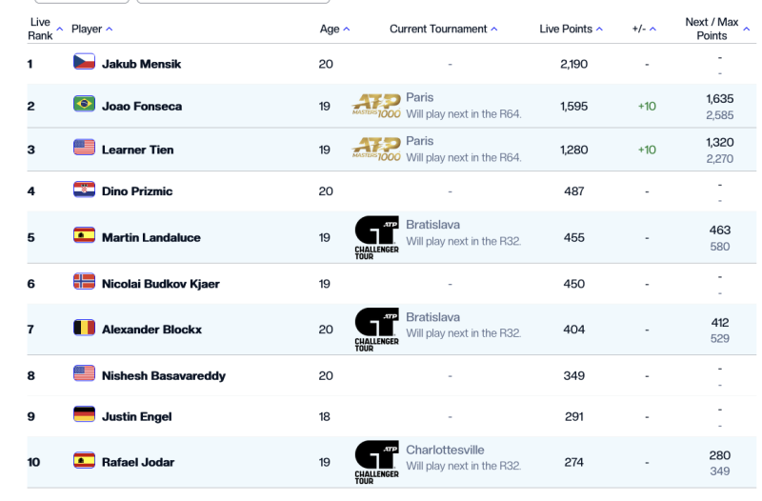The width and height of the screenshot is (762, 501).
Task: Open Nishesh Basavareddy's player profile
Action: click(x=163, y=375)
